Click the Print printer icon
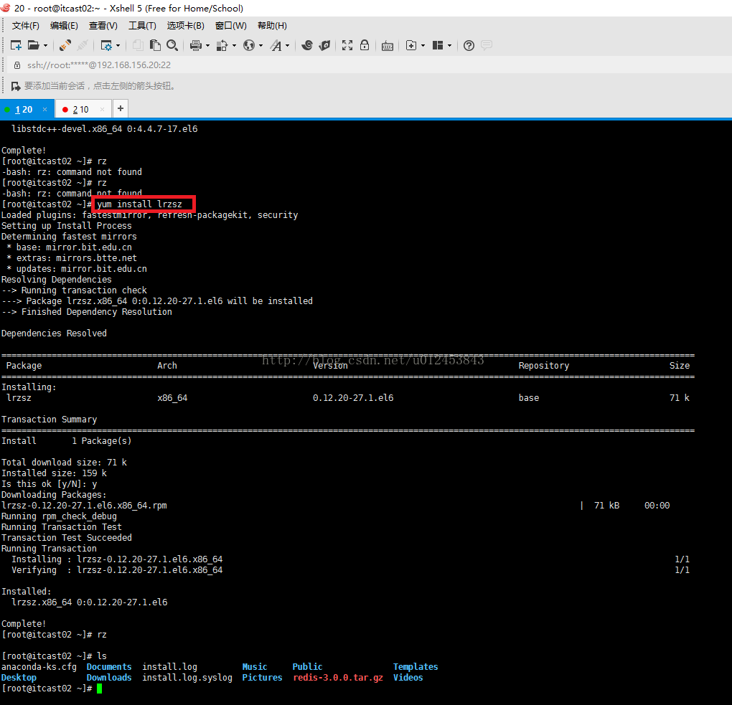Viewport: 732px width, 705px height. [196, 45]
